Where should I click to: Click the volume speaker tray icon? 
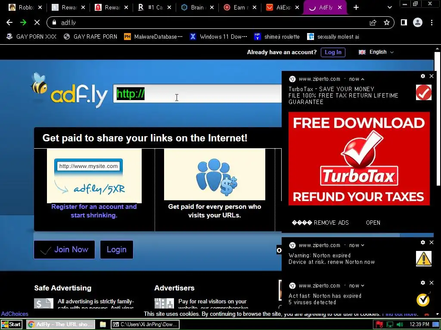pyautogui.click(x=400, y=324)
